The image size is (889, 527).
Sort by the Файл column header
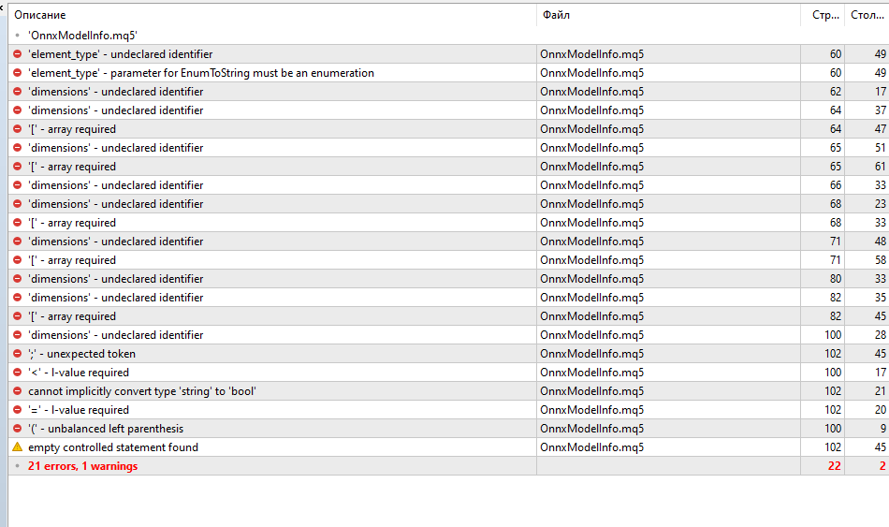tap(555, 15)
